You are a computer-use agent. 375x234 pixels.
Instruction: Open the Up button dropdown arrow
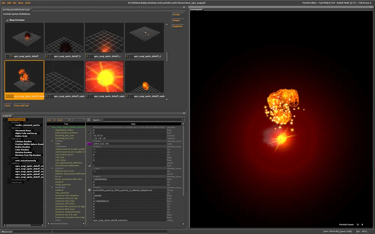[55, 120]
